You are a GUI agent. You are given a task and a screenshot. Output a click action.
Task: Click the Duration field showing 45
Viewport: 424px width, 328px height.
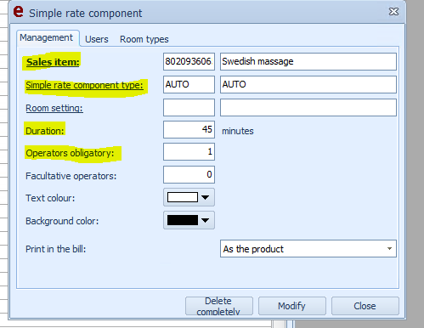(x=189, y=129)
